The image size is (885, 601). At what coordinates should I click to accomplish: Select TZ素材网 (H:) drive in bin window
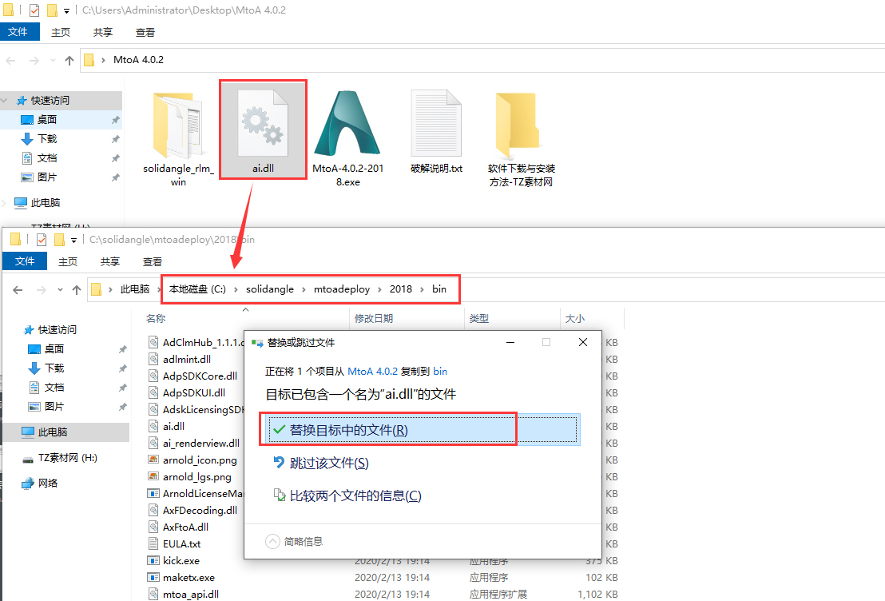pos(66,458)
